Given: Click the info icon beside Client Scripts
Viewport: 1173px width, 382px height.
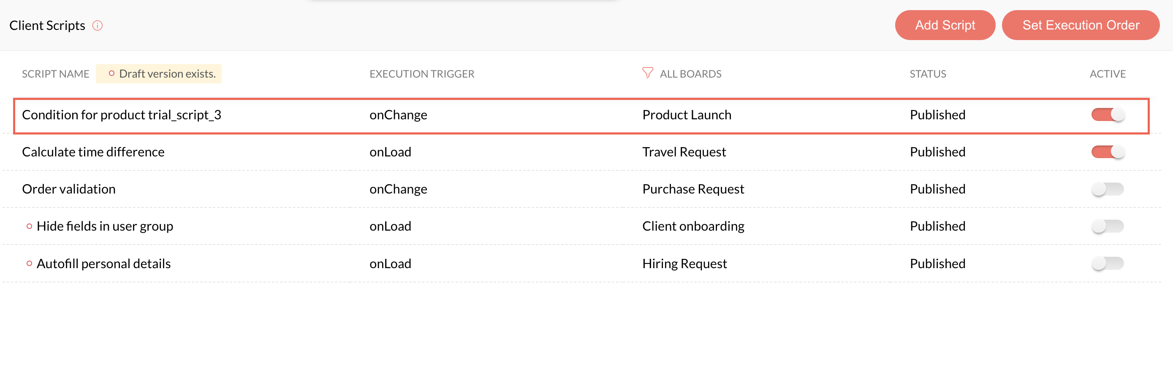Looking at the screenshot, I should point(98,25).
